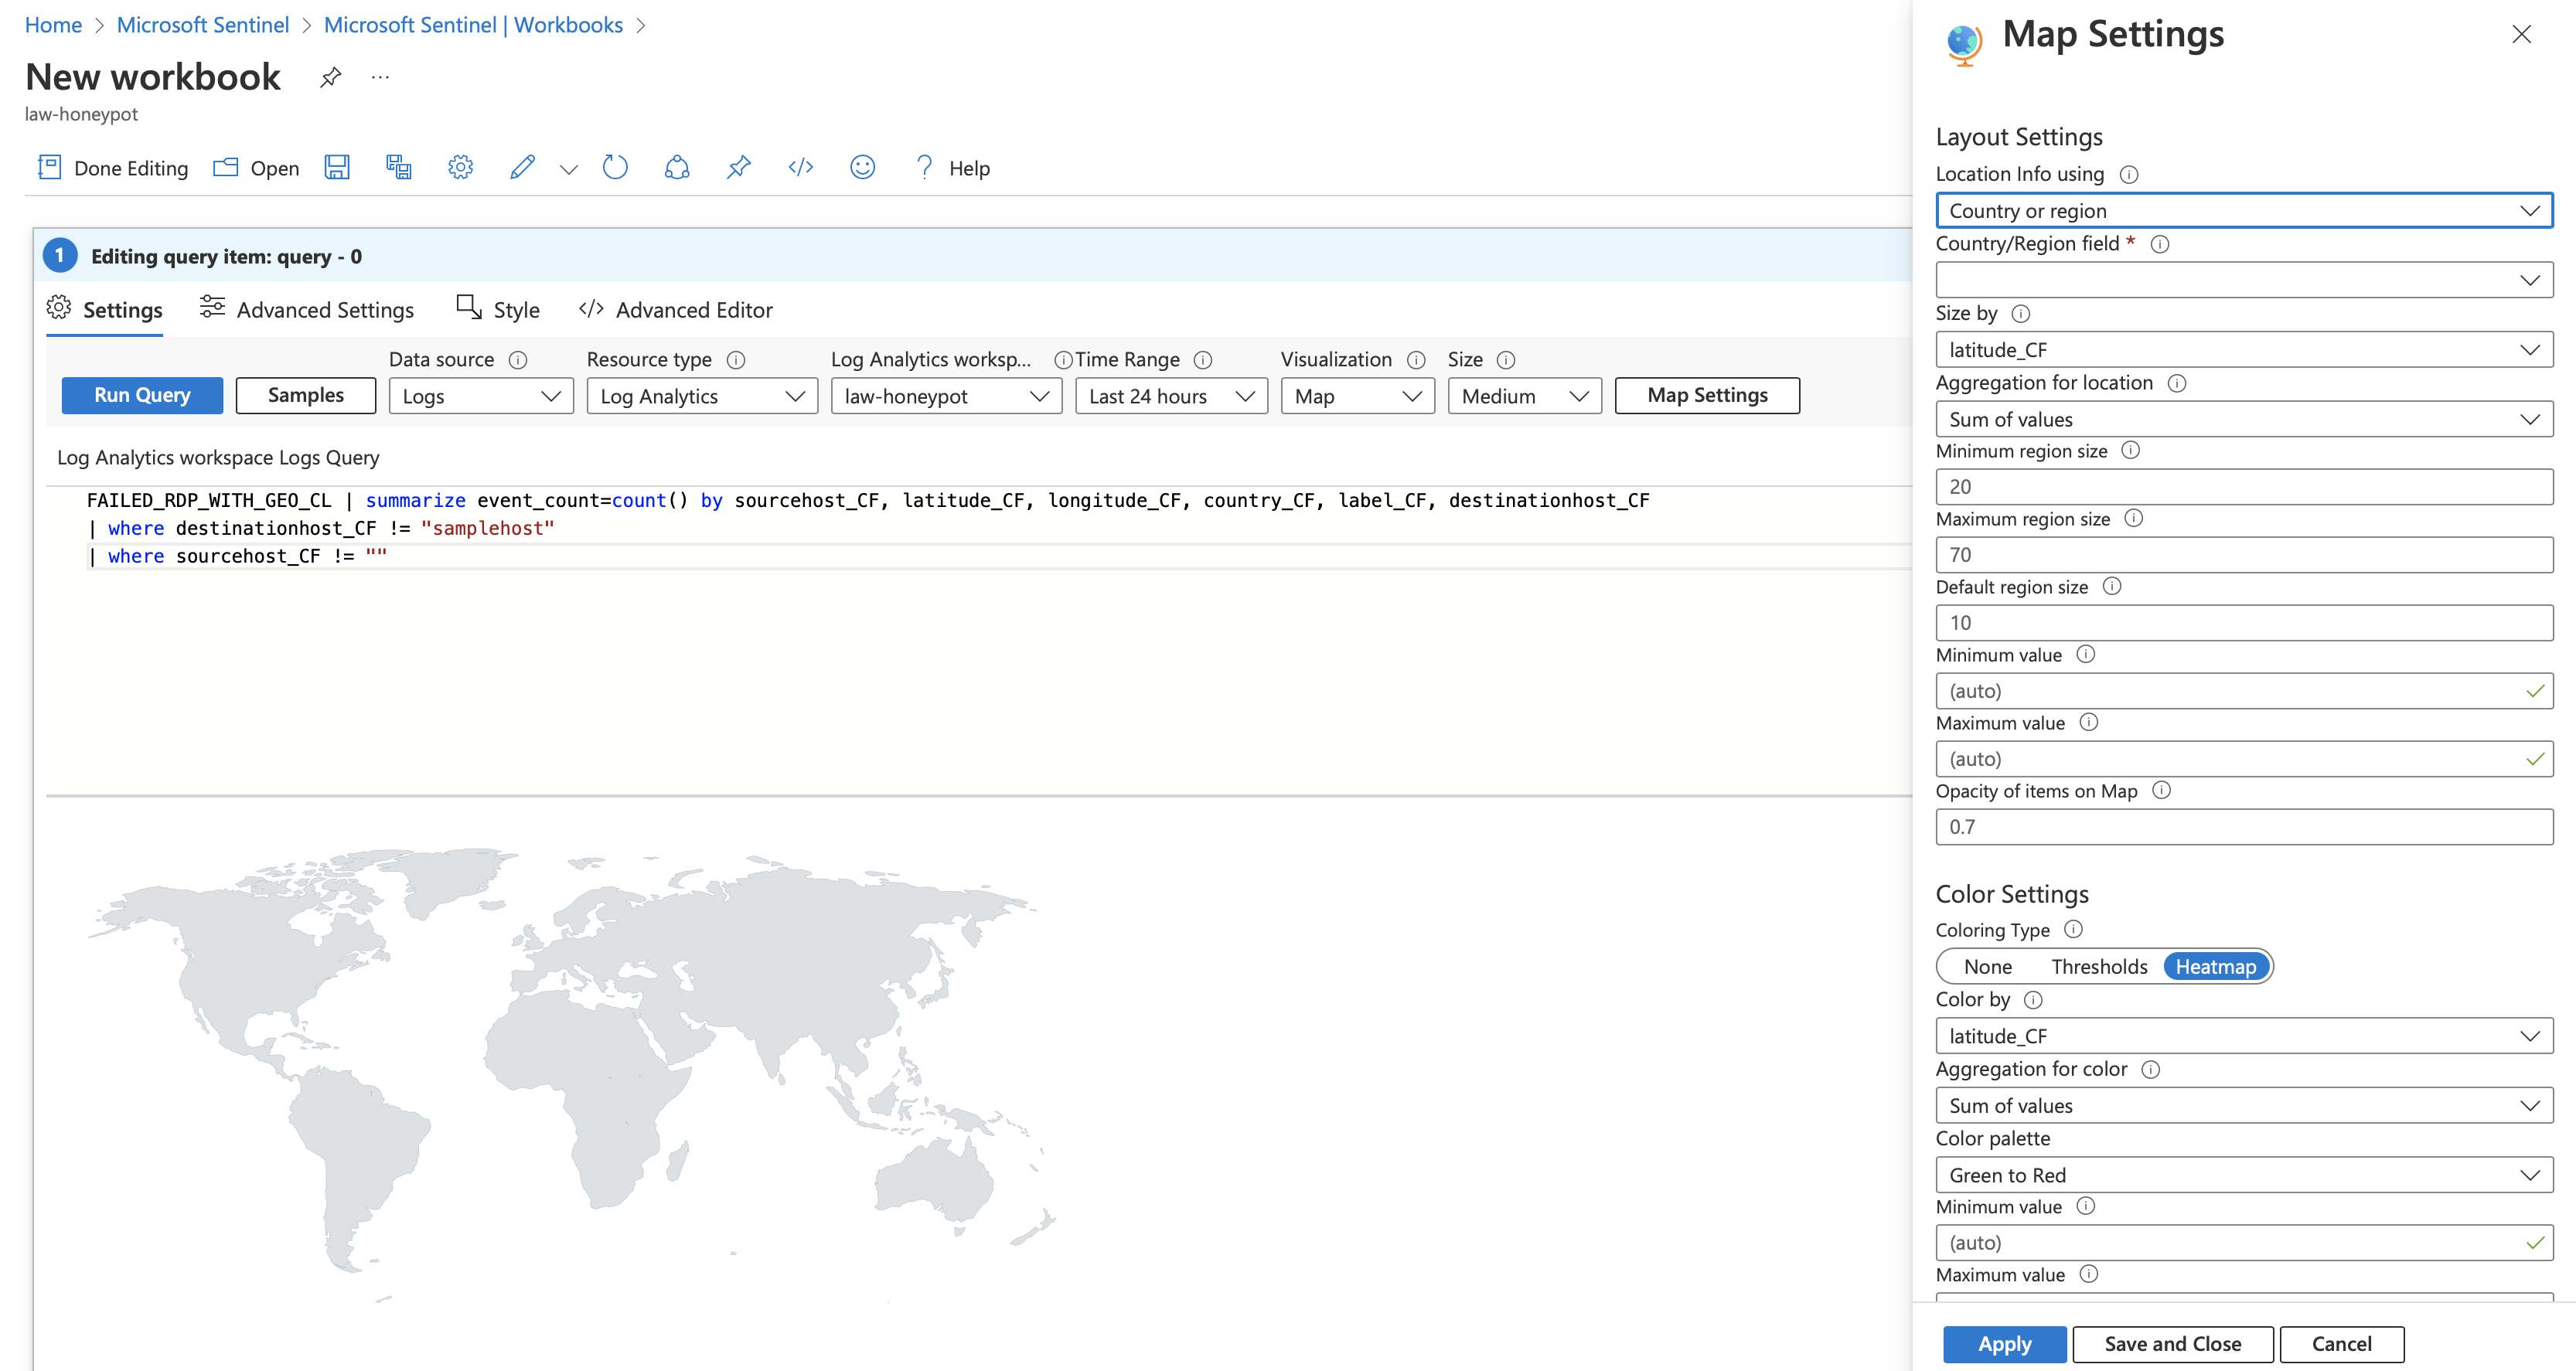Screen dimensions: 2576x1371
Task: Click Cancel in Map Settings panel
Action: pos(2341,1344)
